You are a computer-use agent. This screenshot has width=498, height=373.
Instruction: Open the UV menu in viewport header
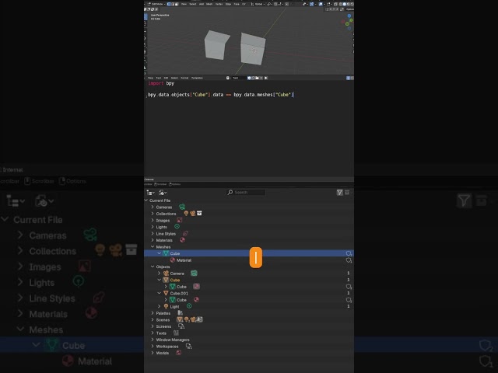click(x=244, y=4)
